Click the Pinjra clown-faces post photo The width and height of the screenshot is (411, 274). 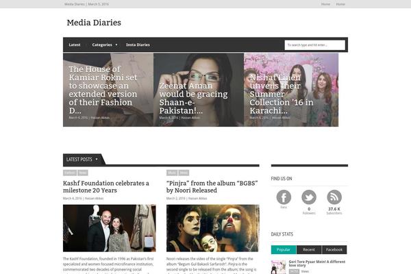tap(213, 228)
